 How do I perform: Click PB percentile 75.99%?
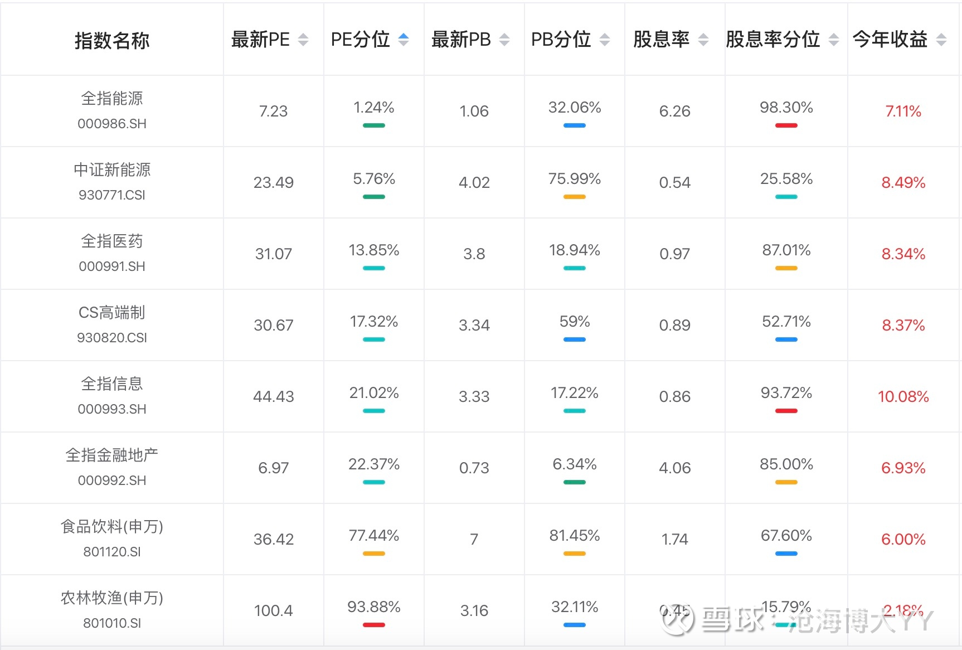pos(575,179)
